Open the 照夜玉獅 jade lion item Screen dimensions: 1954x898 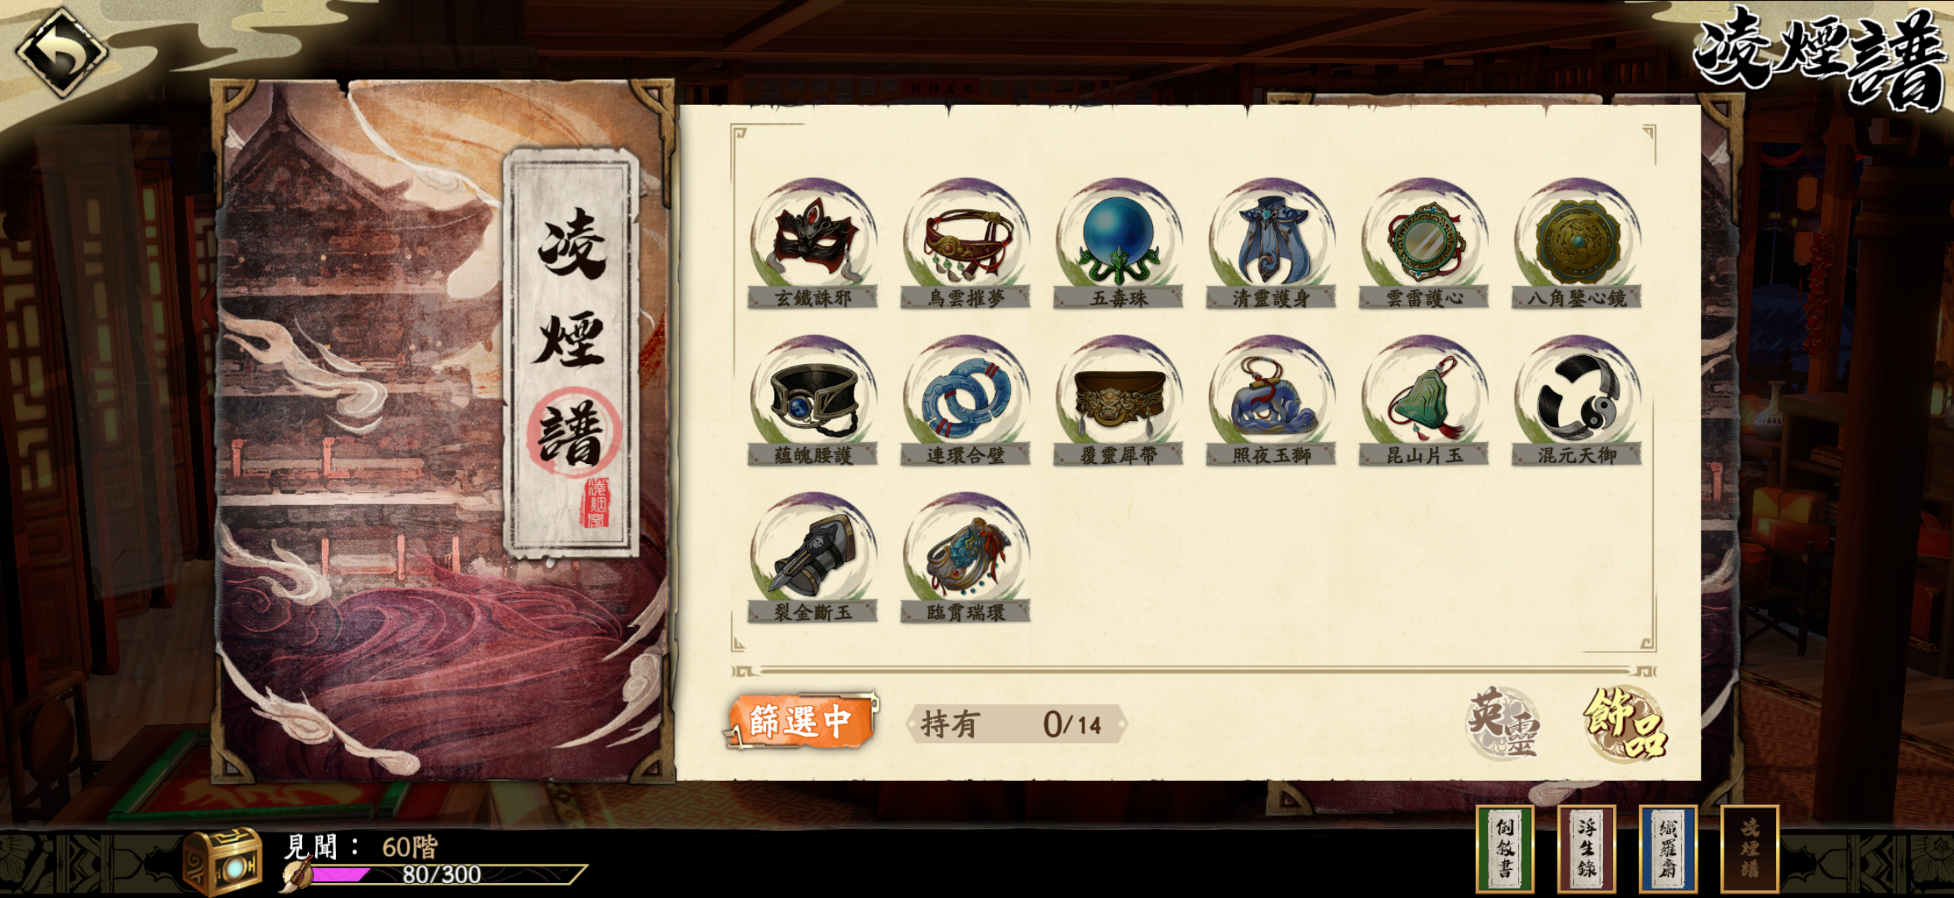coord(1271,400)
